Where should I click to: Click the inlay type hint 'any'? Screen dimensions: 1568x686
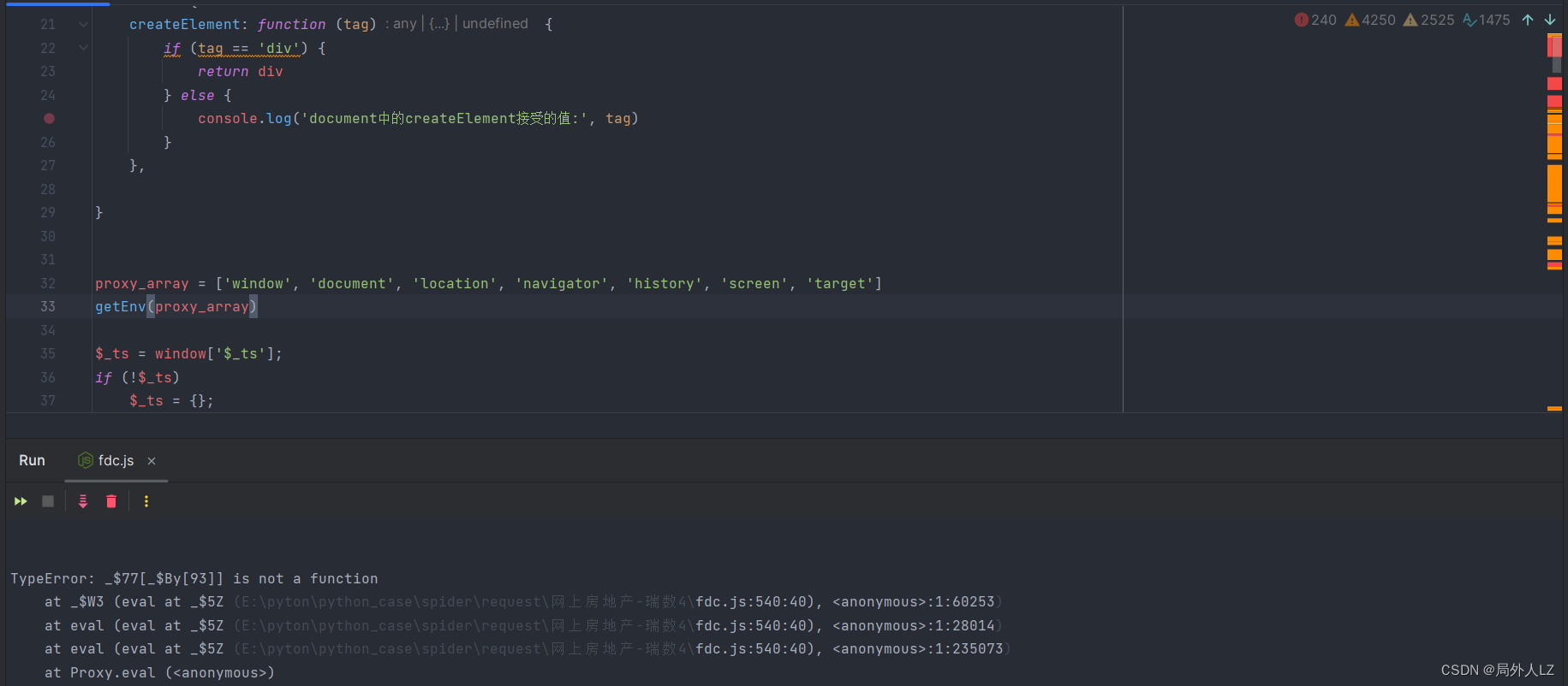405,24
